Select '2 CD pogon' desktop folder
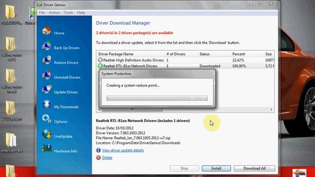Screen dimensions: 315x177 (11, 111)
